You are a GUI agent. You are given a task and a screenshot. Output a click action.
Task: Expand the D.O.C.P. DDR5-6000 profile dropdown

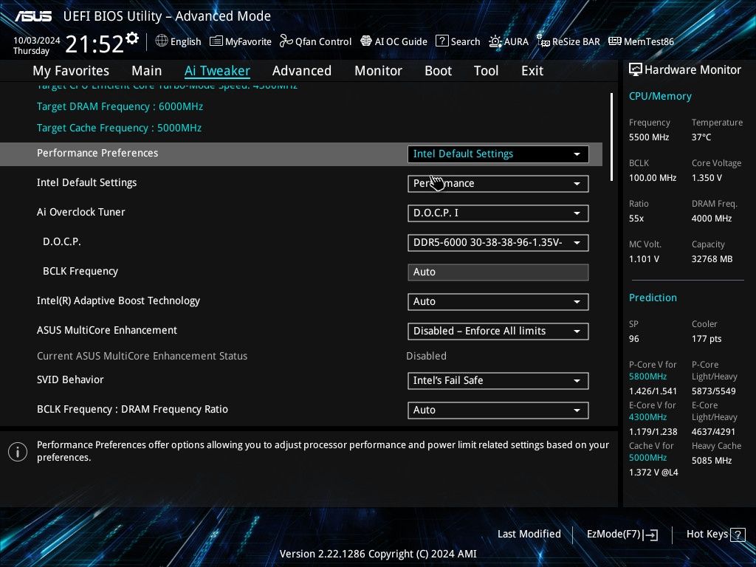pos(498,242)
